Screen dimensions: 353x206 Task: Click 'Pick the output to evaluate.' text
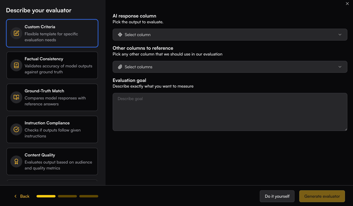pyautogui.click(x=138, y=22)
